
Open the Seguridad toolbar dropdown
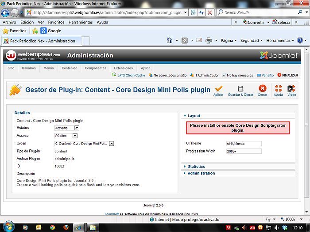pos(252,41)
